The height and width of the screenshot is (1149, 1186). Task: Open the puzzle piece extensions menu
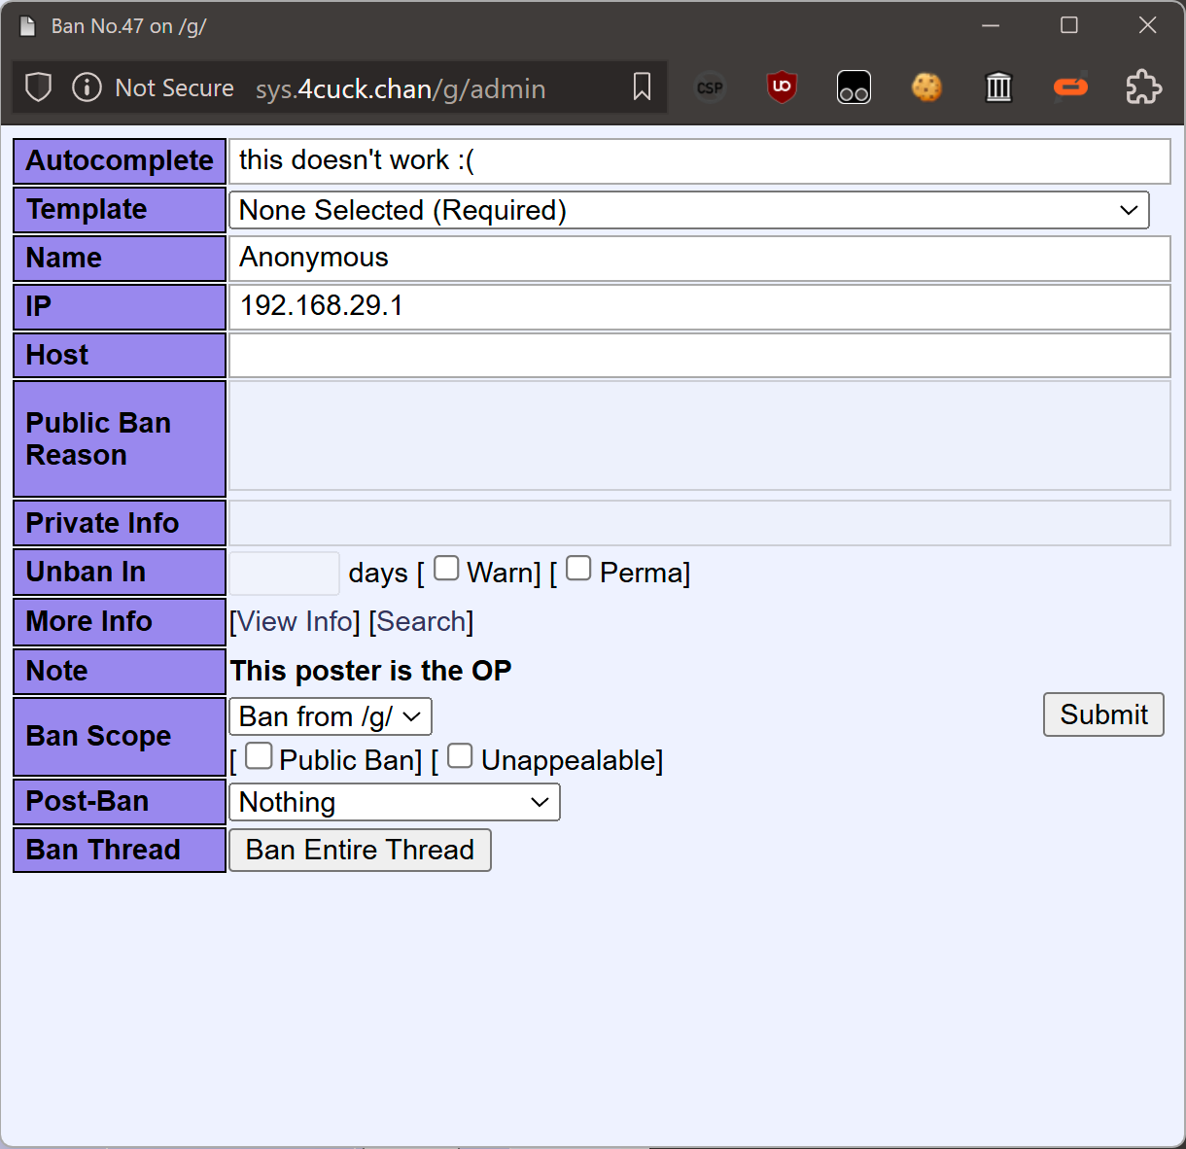(x=1143, y=87)
